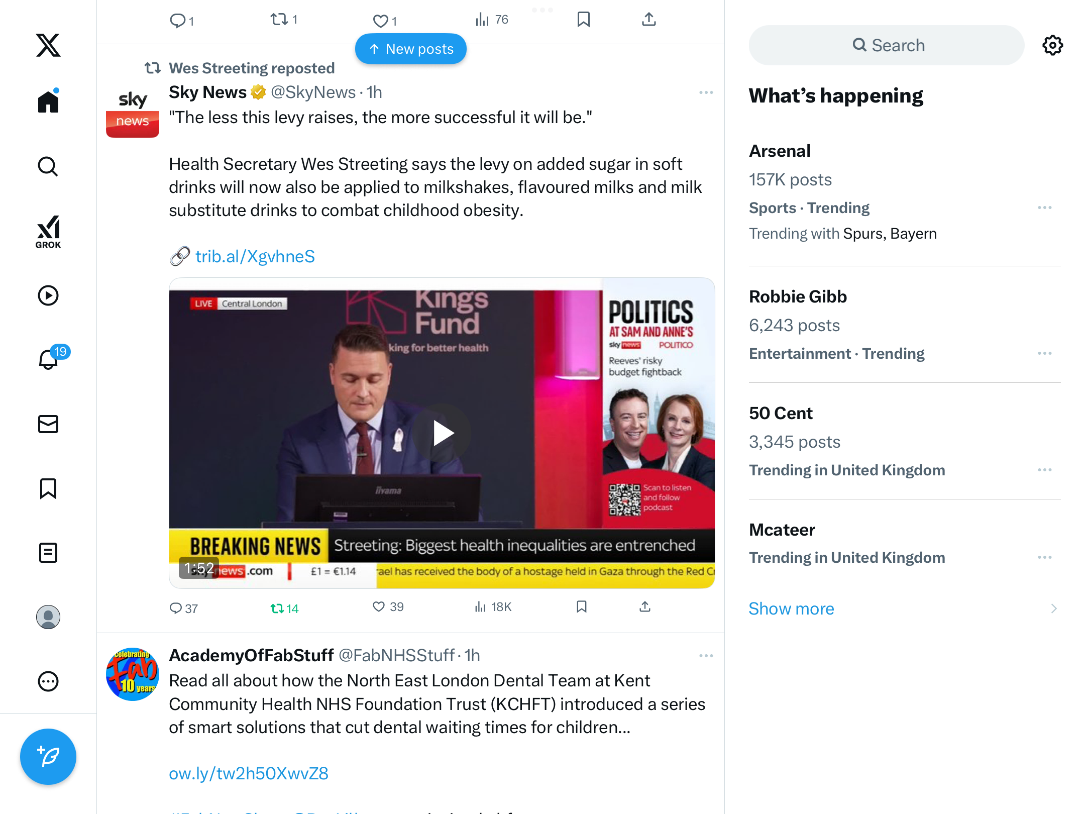Screen dimensions: 1085x814
Task: Open more options on Sky News post
Action: coord(706,92)
